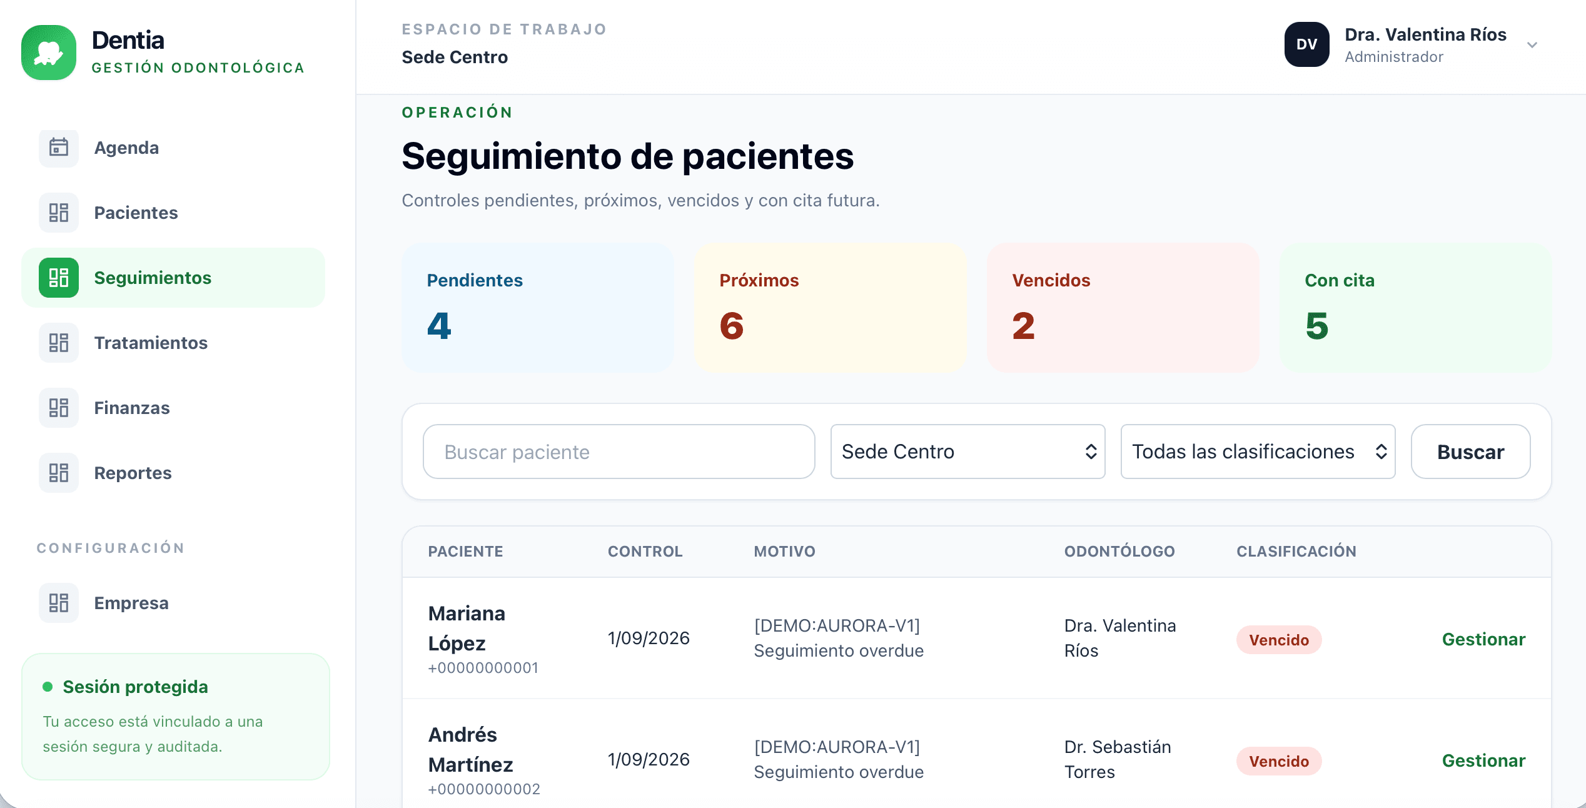This screenshot has height=808, width=1586.
Task: Open the Finanzas section
Action: coord(173,408)
